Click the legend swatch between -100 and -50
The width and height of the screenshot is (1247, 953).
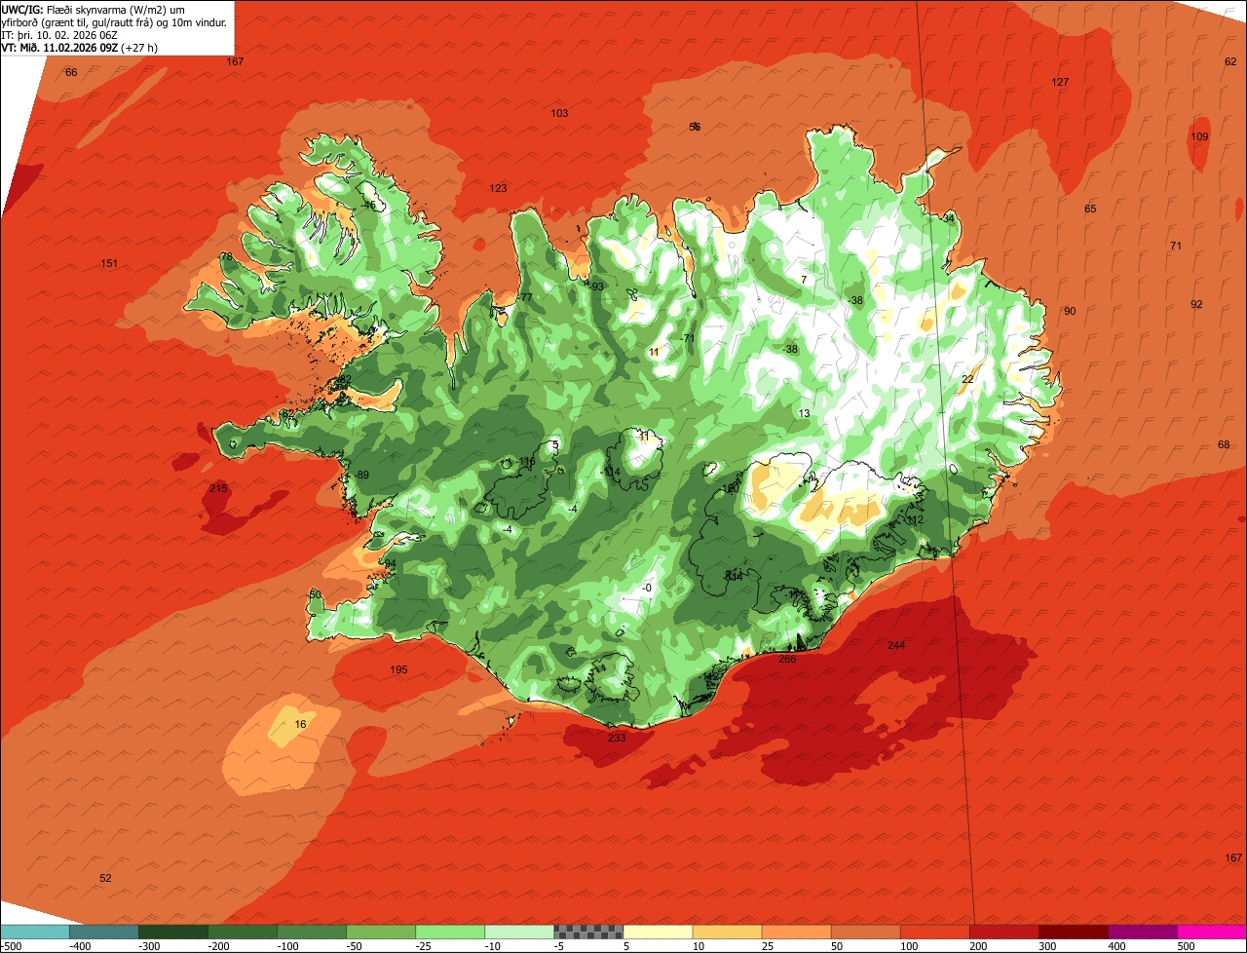click(x=312, y=932)
